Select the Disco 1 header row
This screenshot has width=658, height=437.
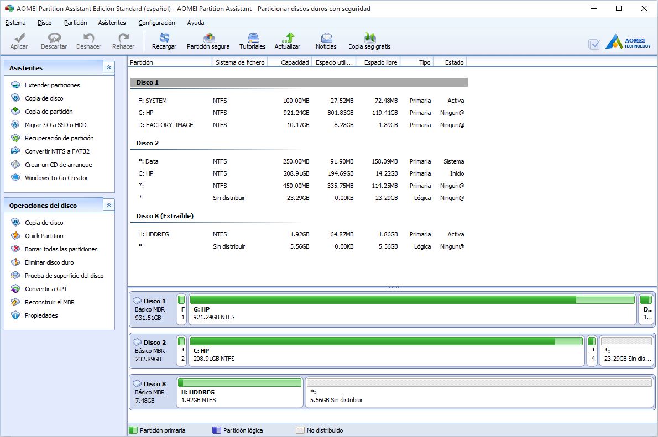point(299,82)
